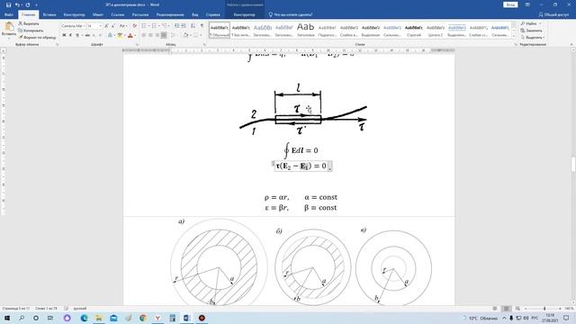Viewport: 576px width, 324px height.
Task: Click the vertical scrollbar thumb
Action: click(573, 165)
